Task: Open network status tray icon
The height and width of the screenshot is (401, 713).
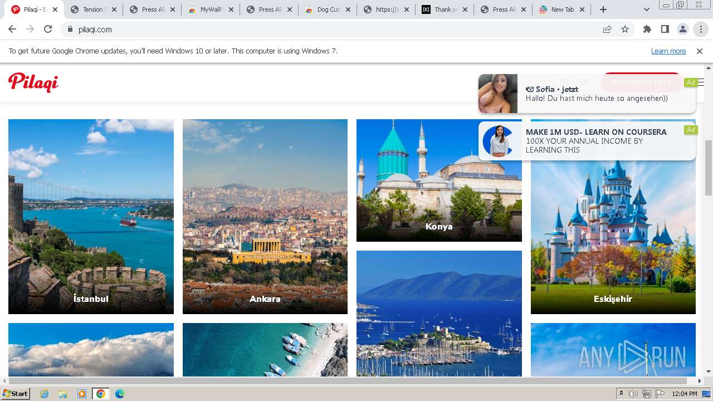Action: point(647,394)
